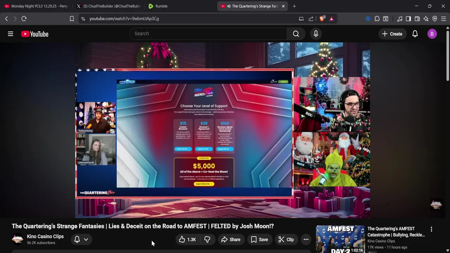Open Brave Wallet icon
Image resolution: width=450 pixels, height=253 pixels.
point(417,19)
